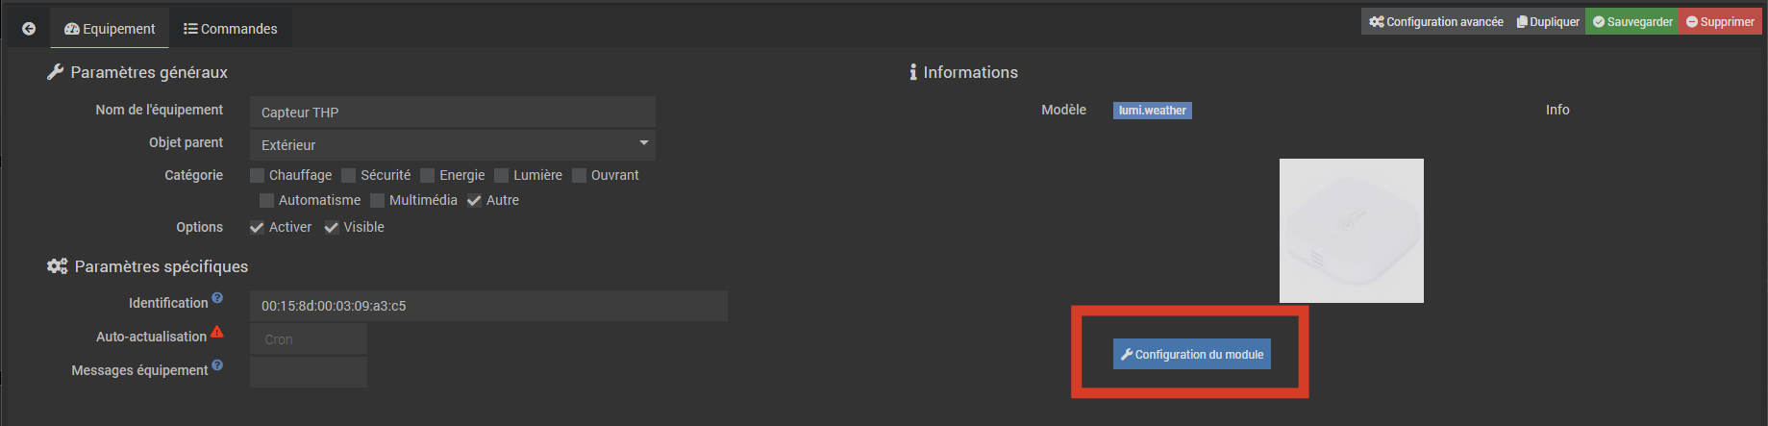Viewport: 1768px width, 426px height.
Task: Select the Equipement tab
Action: (110, 29)
